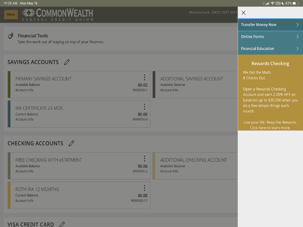
Task: Select the Primary Savings Account title
Action: [x=43, y=79]
